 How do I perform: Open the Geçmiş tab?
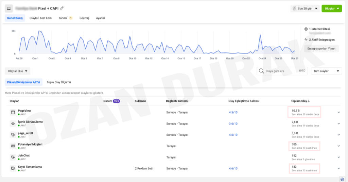[84, 18]
